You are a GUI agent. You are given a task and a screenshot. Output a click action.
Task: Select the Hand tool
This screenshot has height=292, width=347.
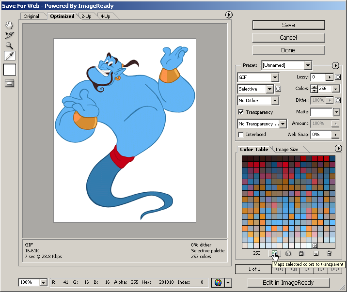(x=9, y=25)
